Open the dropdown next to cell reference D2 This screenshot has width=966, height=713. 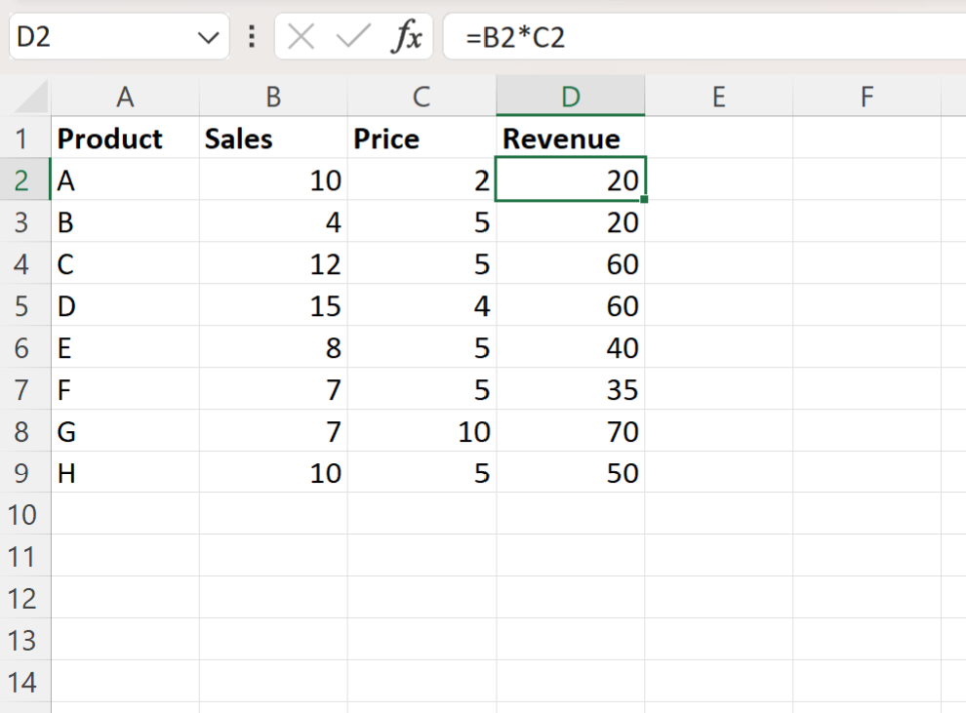pyautogui.click(x=207, y=36)
